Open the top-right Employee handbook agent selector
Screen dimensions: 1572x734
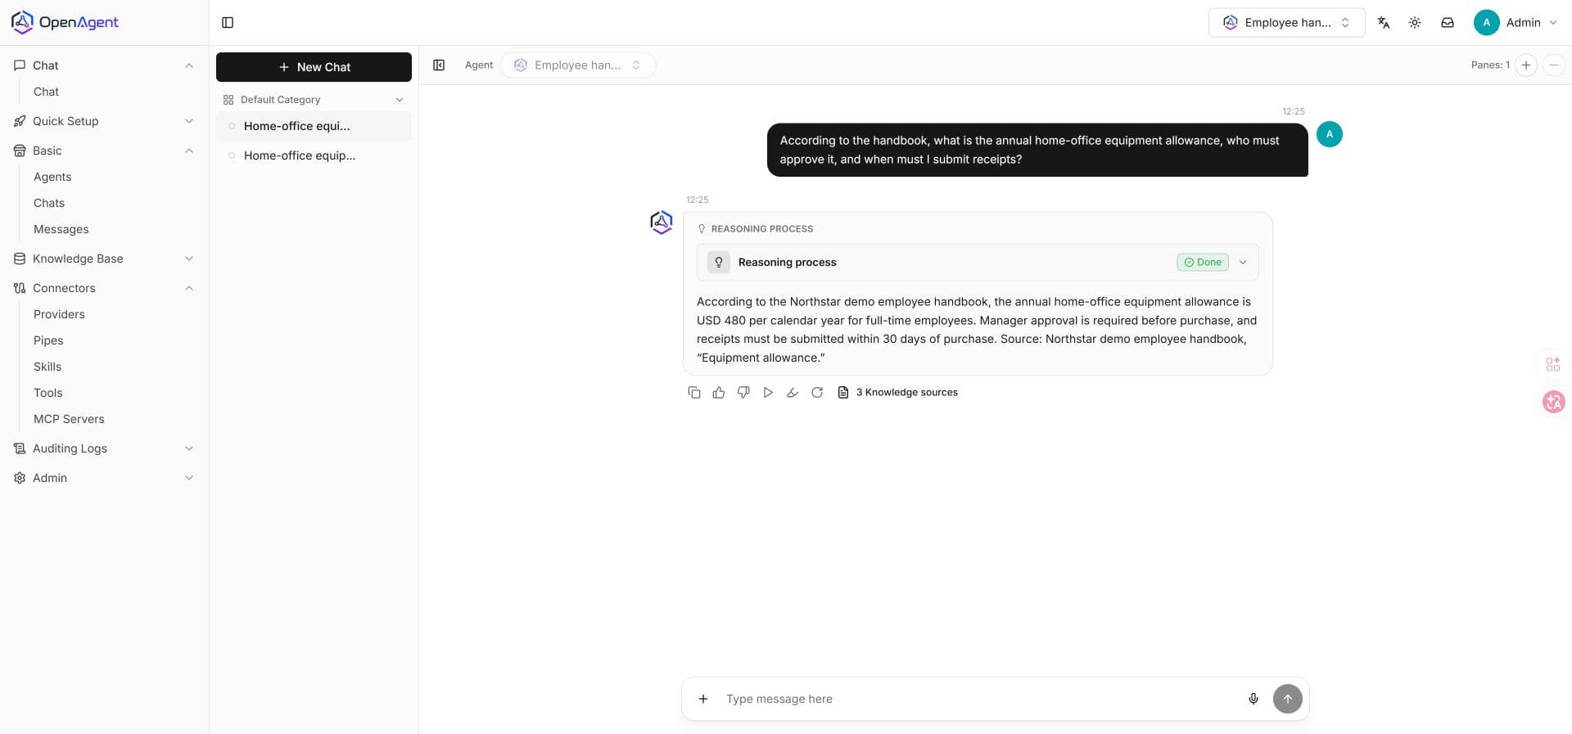1286,23
